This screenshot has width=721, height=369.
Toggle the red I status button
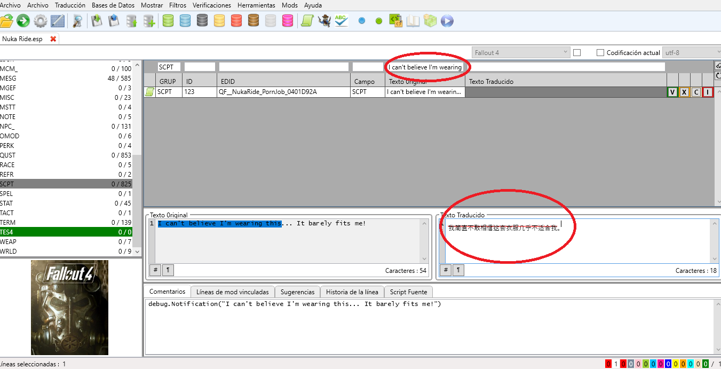click(x=708, y=92)
